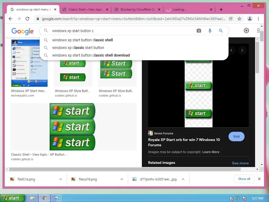Switch to the Loading tab
269x202 pixels.
[189, 9]
